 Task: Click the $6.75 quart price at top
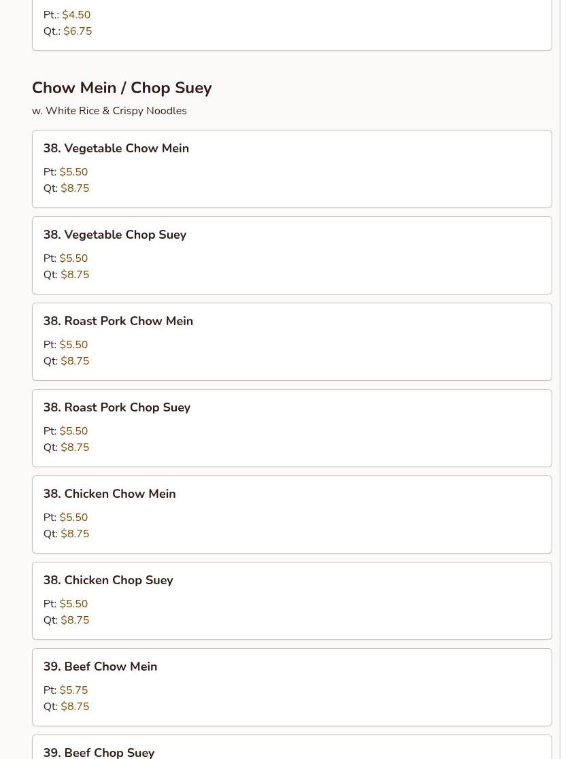[78, 31]
